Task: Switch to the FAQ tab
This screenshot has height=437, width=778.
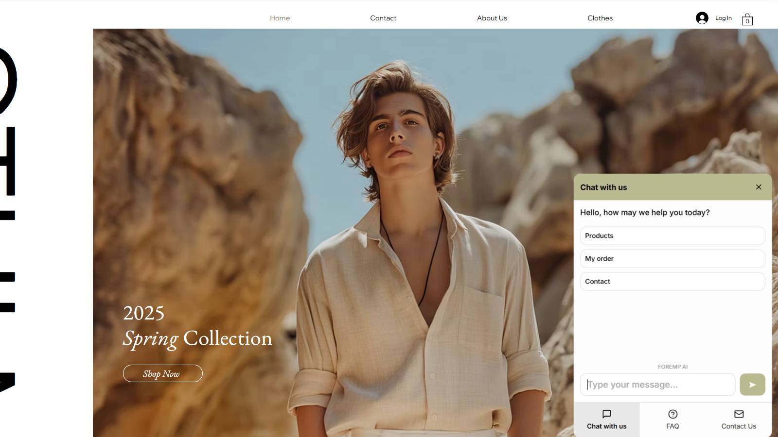Action: [672, 420]
